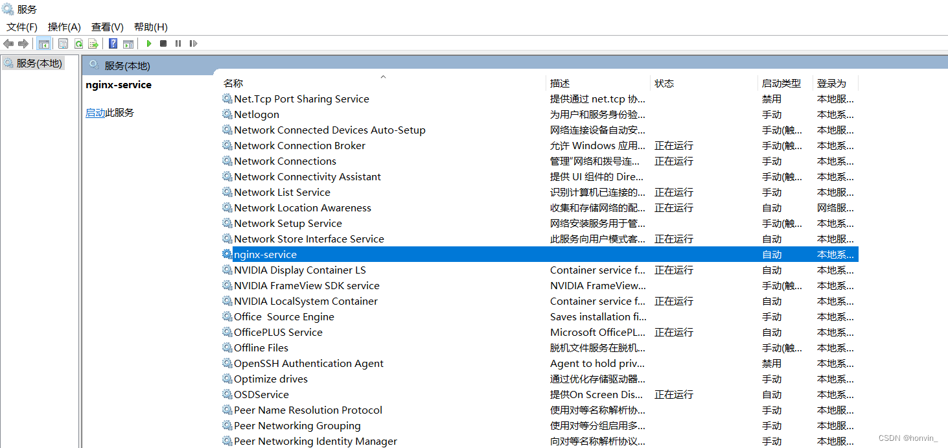
Task: Click the Refresh toolbar icon
Action: pyautogui.click(x=78, y=43)
